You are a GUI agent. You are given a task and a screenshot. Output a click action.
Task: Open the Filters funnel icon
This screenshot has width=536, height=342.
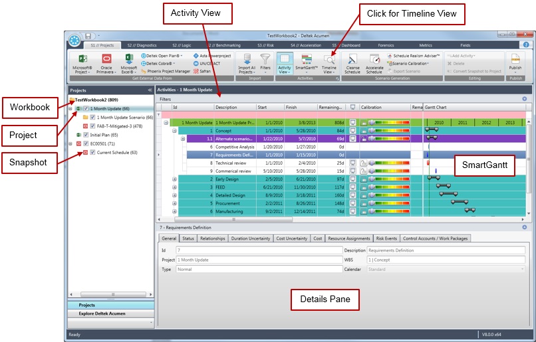coord(265,60)
